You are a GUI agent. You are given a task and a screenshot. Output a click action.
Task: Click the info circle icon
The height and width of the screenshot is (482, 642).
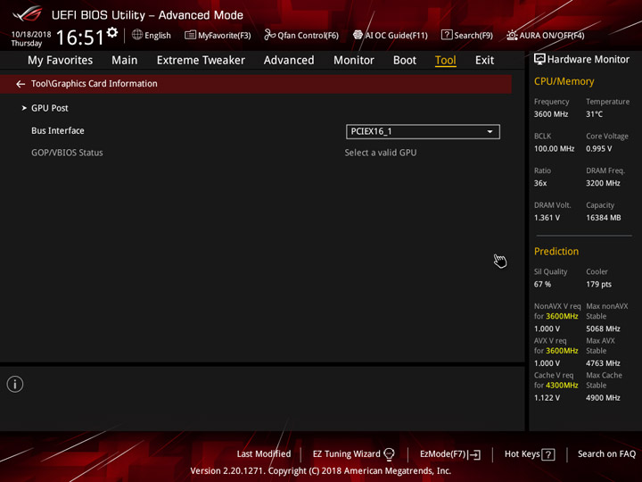[x=15, y=384]
